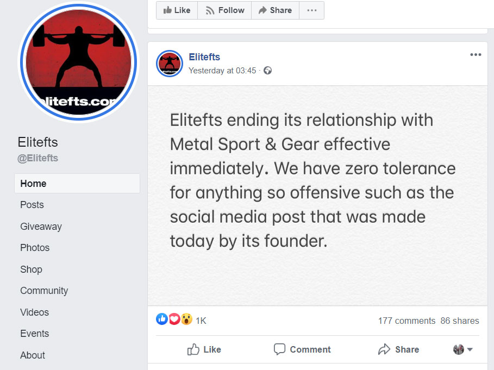
Task: Click the heart reaction icon
Action: tap(174, 320)
